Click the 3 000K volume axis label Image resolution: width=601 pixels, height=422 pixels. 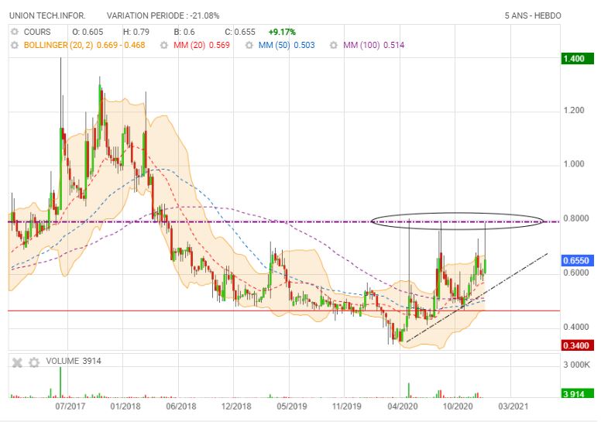tap(576, 365)
